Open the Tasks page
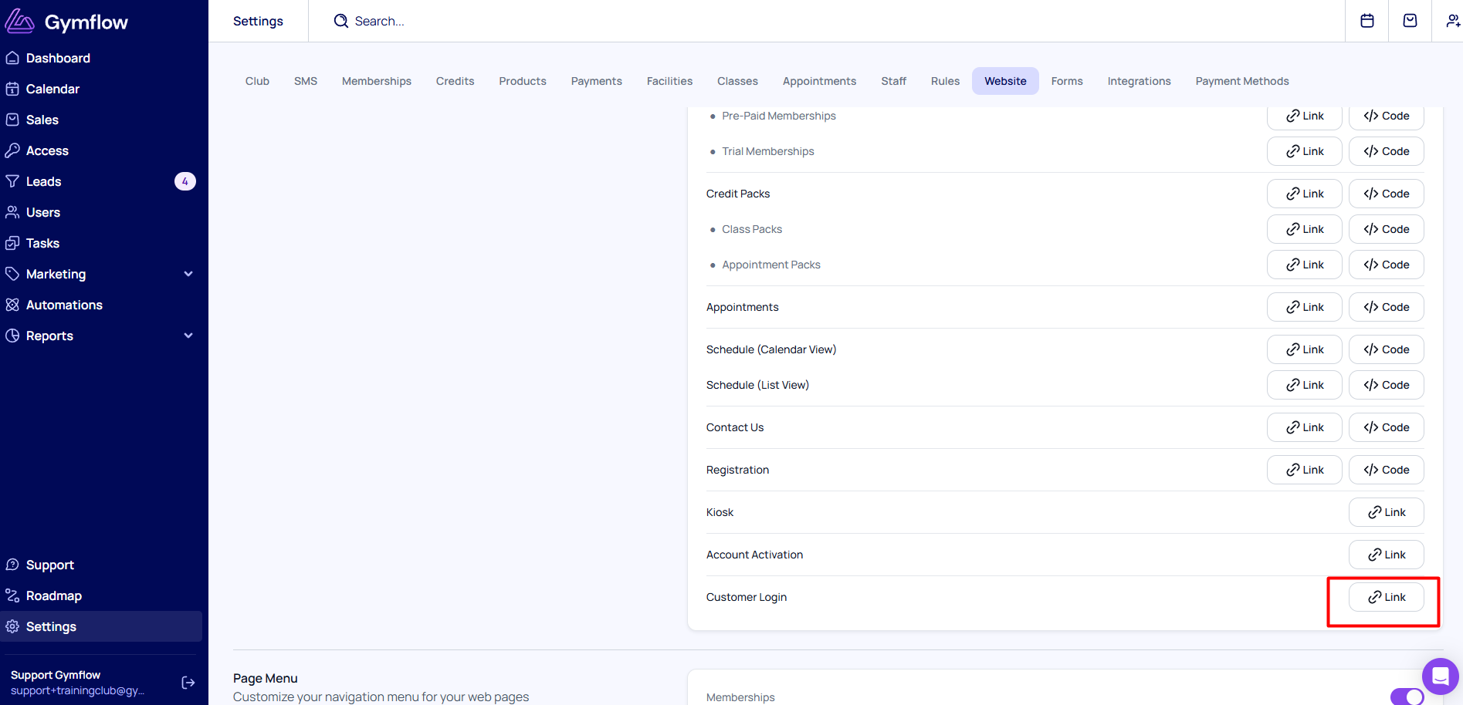This screenshot has height=705, width=1463. (42, 243)
